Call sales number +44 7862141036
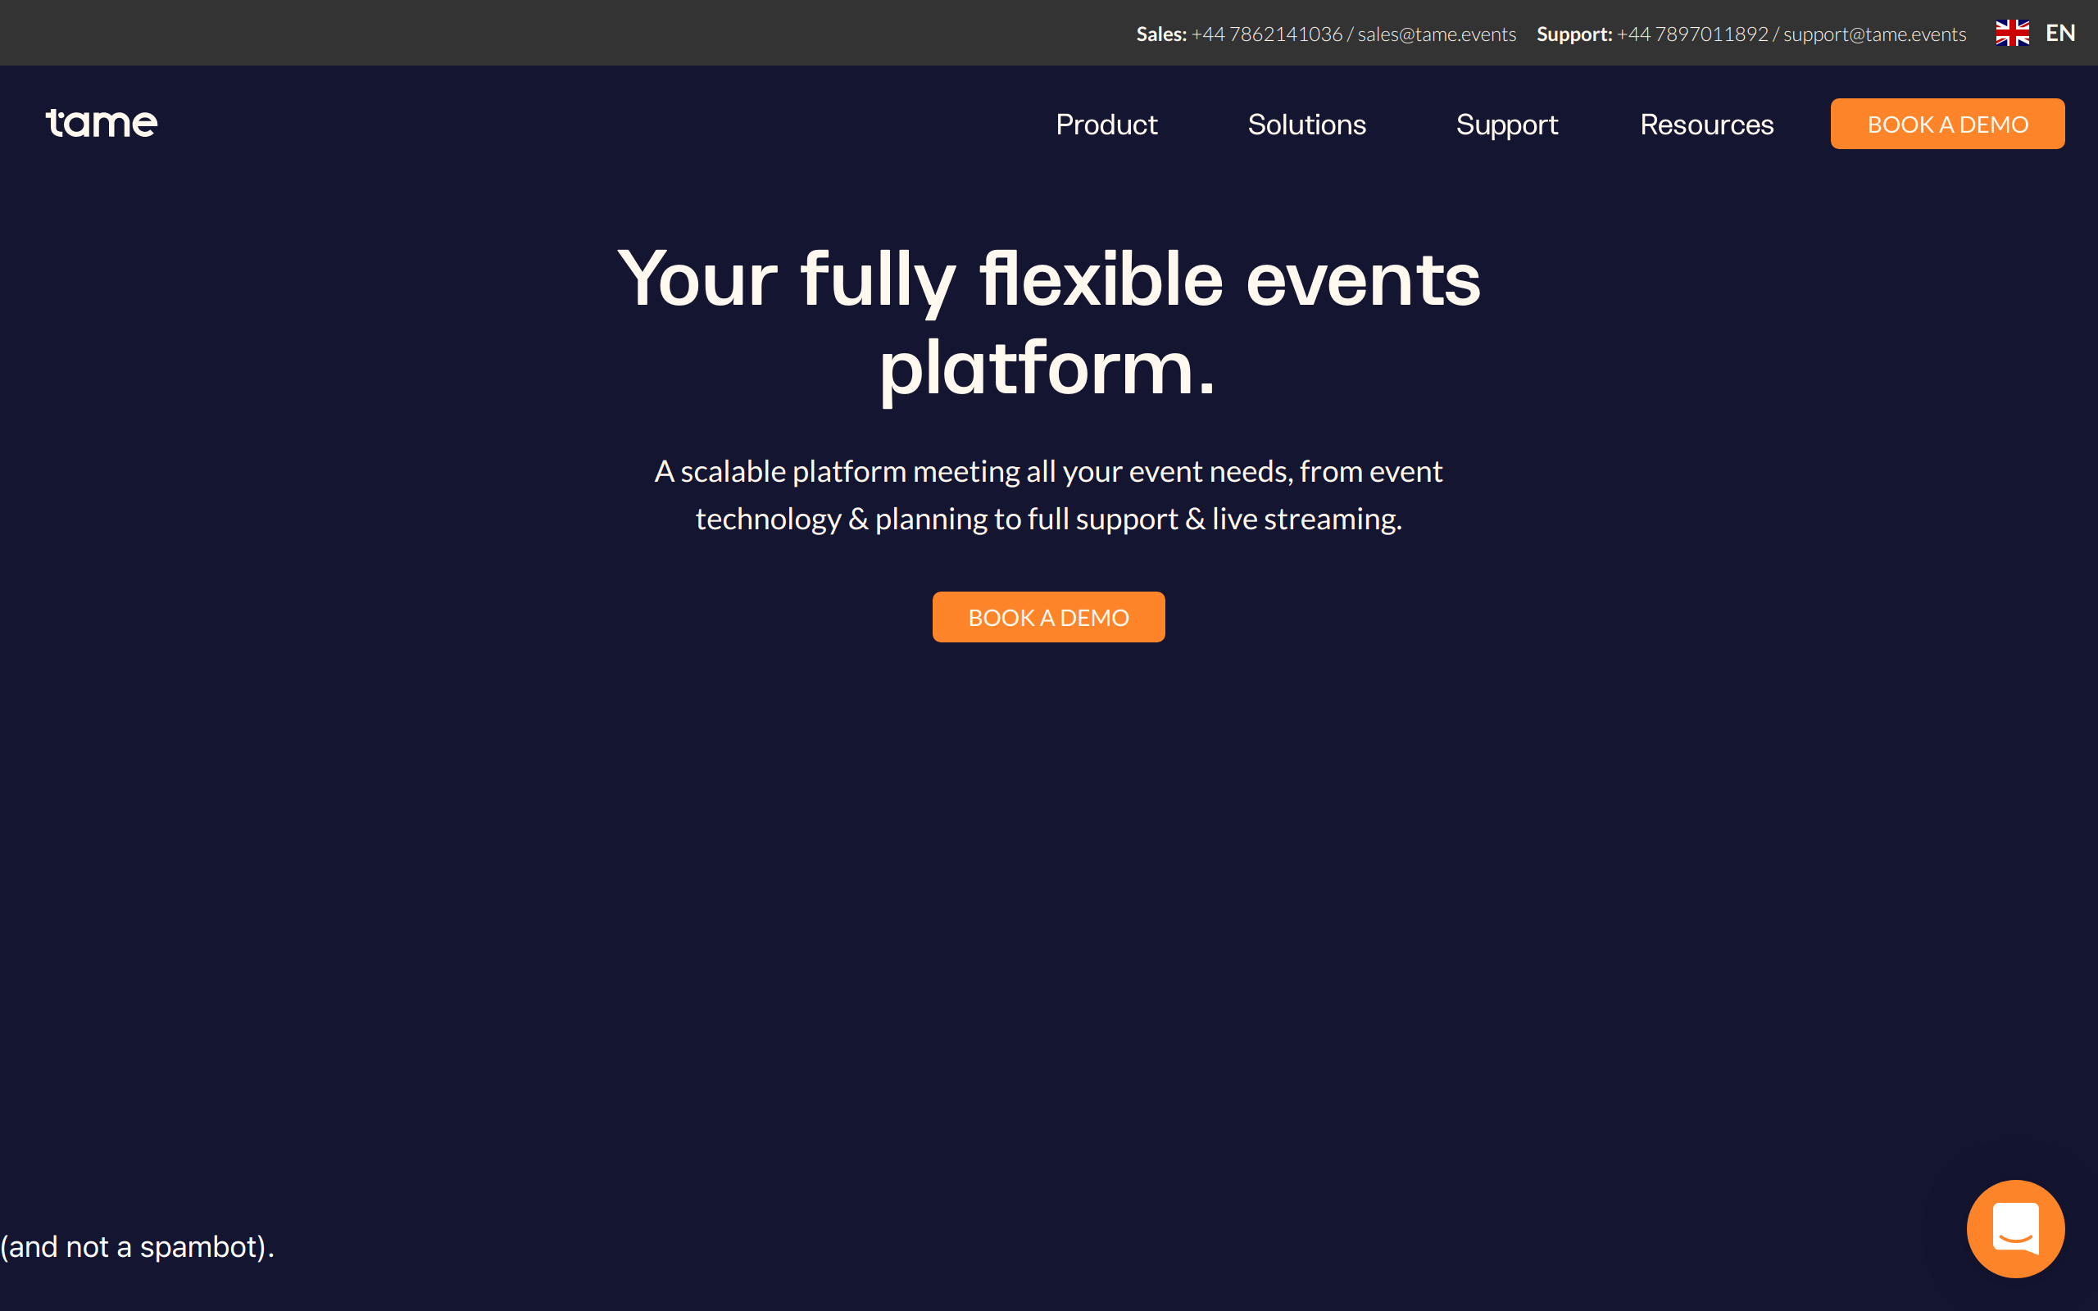The width and height of the screenshot is (2098, 1311). click(x=1267, y=34)
